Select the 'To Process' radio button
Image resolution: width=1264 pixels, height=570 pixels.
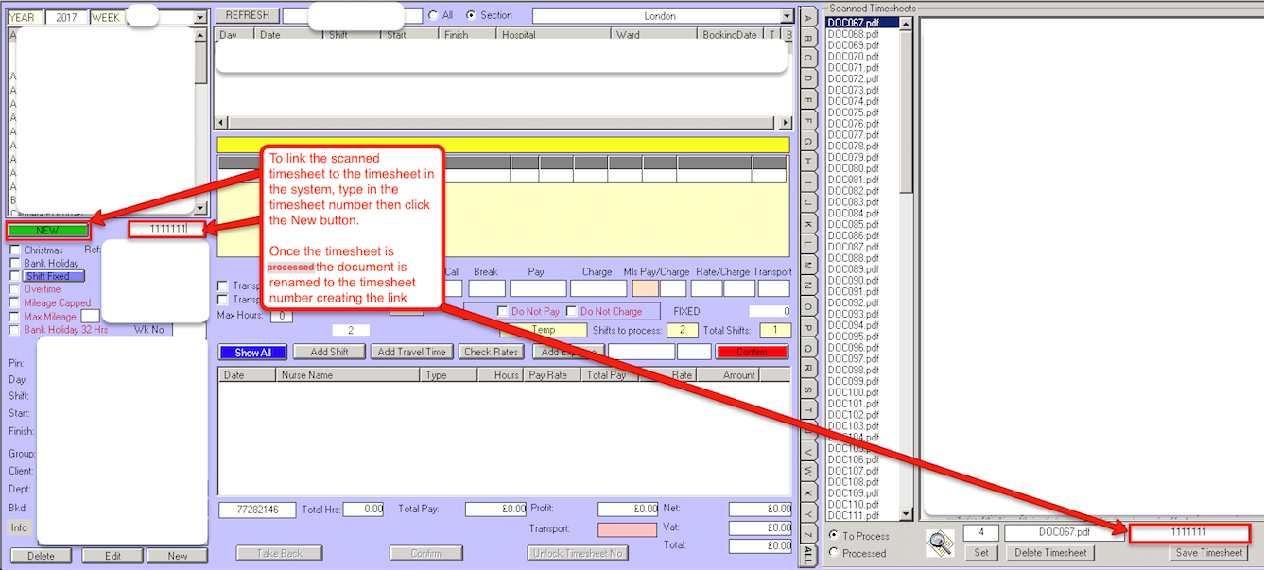point(833,536)
